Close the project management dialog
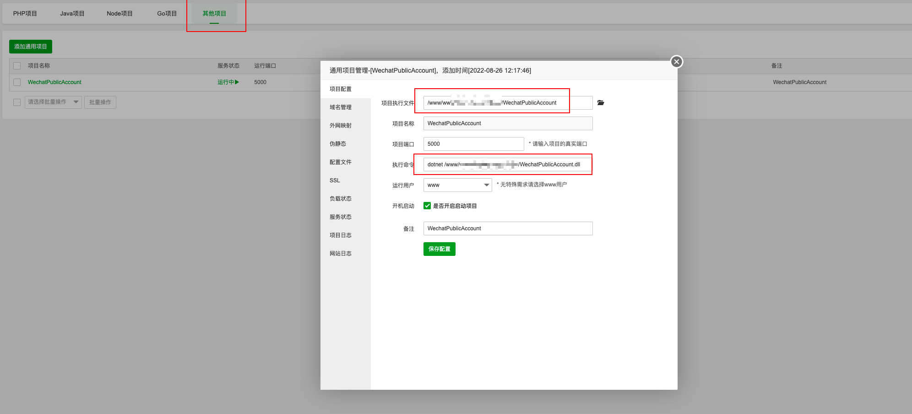 click(677, 62)
